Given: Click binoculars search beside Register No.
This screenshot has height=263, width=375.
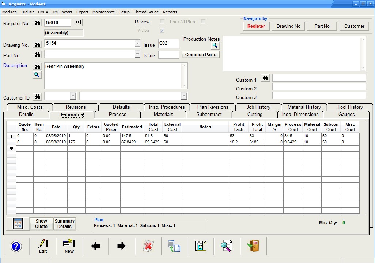Looking at the screenshot, I should (37, 23).
